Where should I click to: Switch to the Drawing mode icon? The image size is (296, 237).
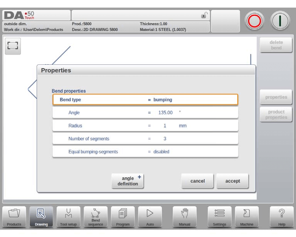point(41,217)
